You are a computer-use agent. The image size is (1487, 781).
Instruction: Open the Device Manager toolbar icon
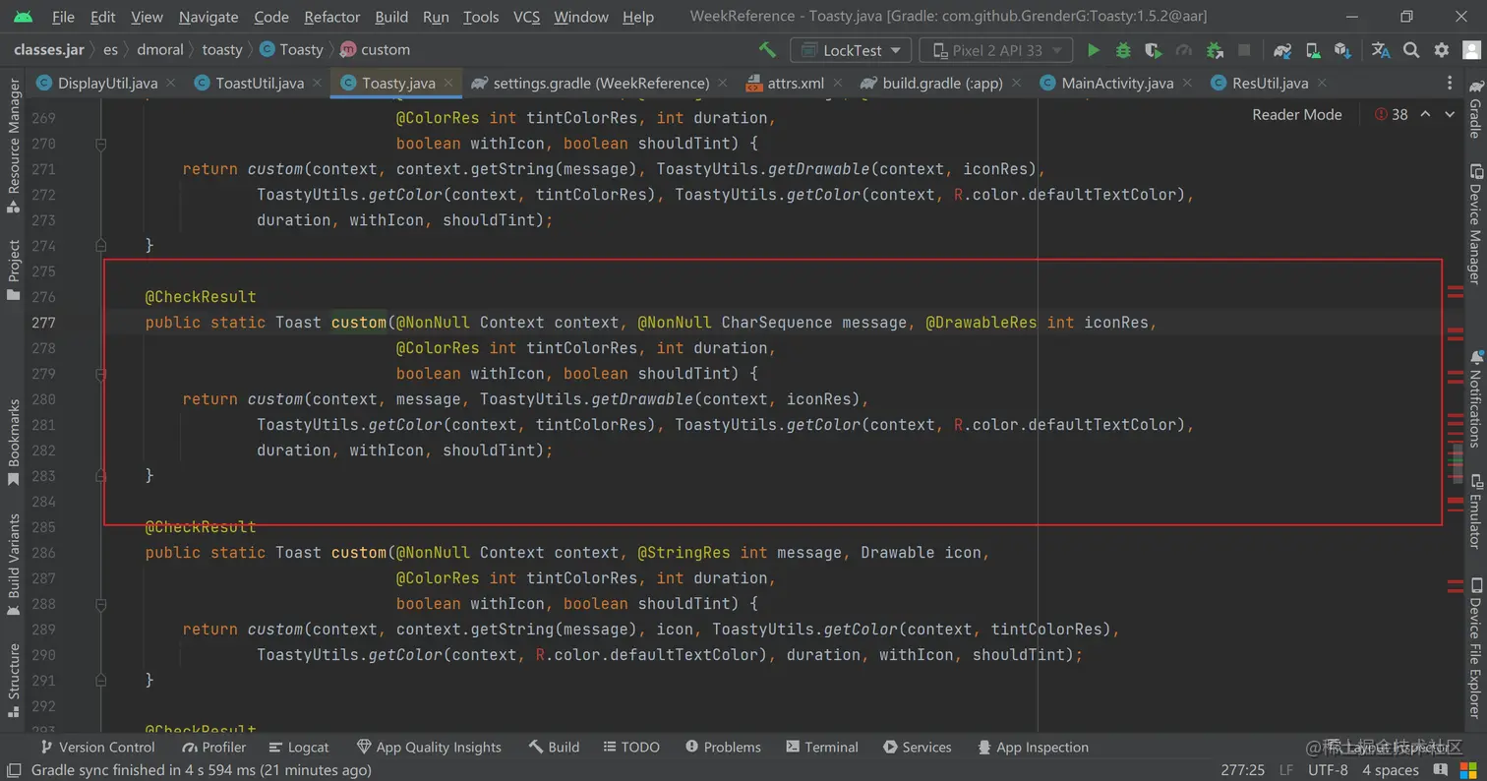(x=1313, y=50)
